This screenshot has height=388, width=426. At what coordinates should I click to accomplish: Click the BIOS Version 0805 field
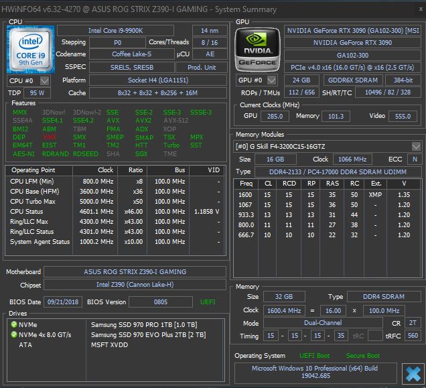coord(160,302)
